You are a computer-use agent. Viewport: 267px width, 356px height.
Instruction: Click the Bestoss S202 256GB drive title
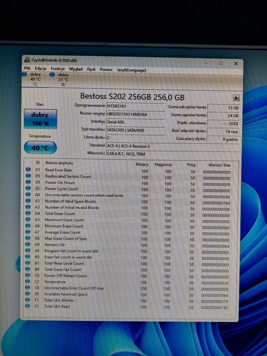pos(132,97)
